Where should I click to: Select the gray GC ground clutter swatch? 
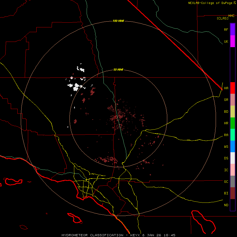(x=233, y=181)
